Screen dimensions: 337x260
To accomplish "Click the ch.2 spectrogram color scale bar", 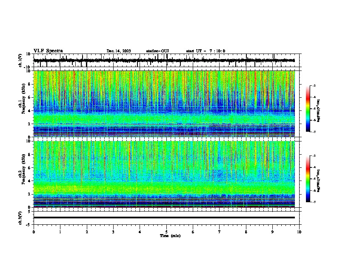I will (x=308, y=179).
